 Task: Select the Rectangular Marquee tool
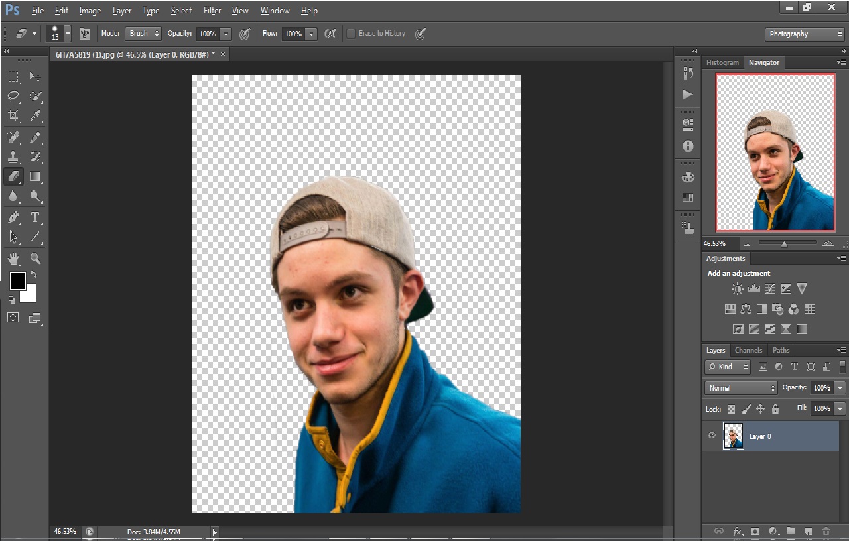[x=13, y=77]
